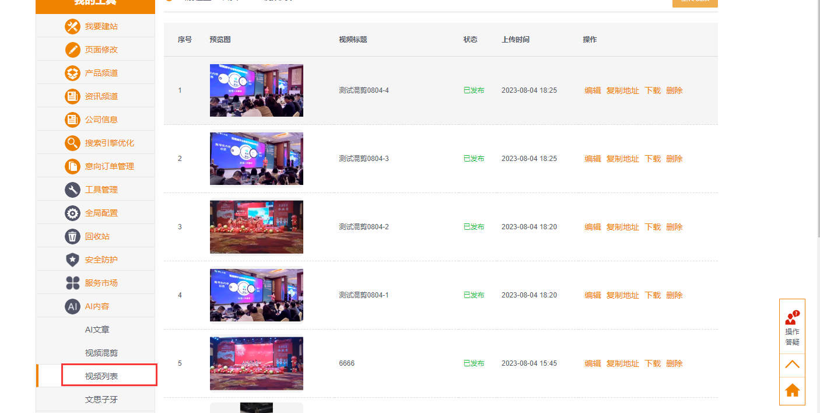Click the magnifier icon beside 搜索引擎优化
Viewport: 820px width, 413px height.
pyautogui.click(x=72, y=143)
